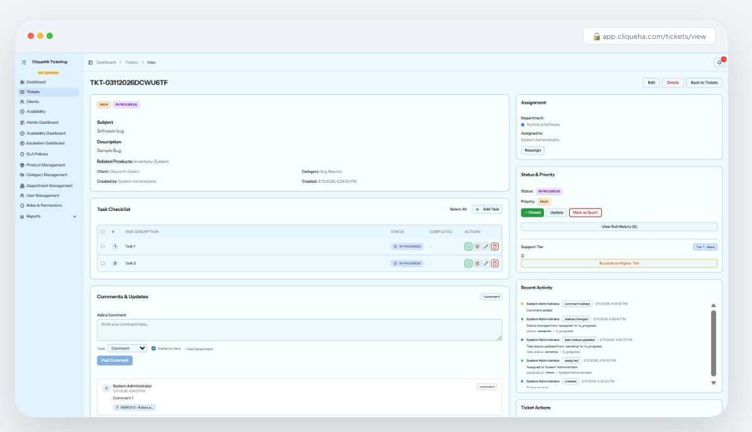Click scroll down arrow in Recent Activity
Screen dimensions: 752x432
point(713,382)
